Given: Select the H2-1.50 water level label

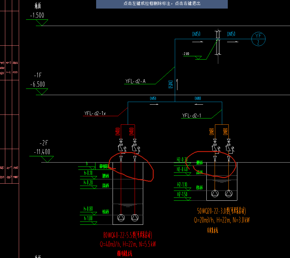Looking at the screenshot, I should [182, 194].
